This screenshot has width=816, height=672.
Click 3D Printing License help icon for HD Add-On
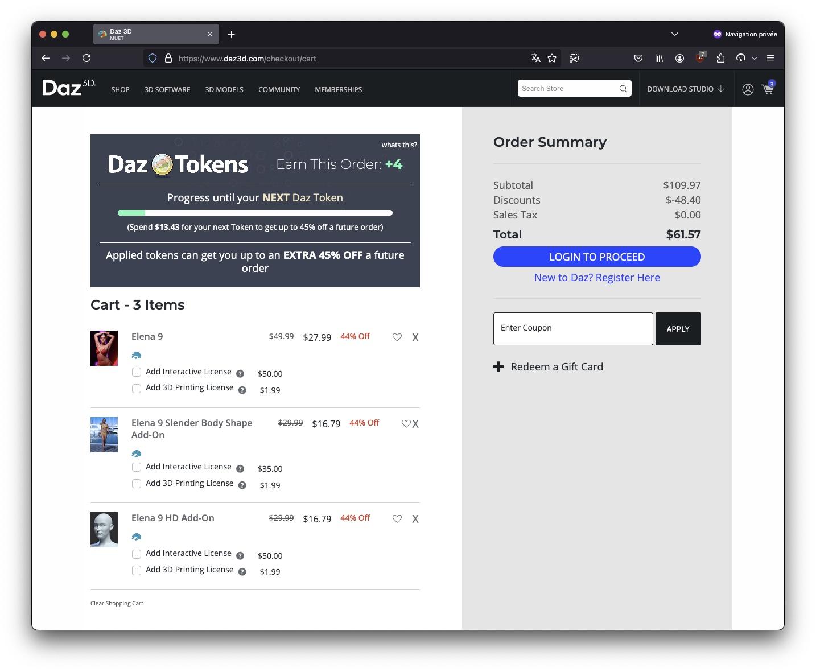pyautogui.click(x=242, y=572)
